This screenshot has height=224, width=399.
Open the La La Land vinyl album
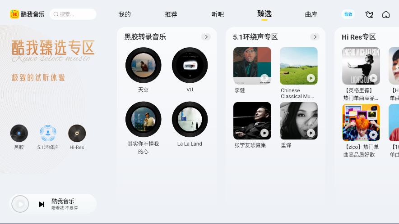coord(190,119)
